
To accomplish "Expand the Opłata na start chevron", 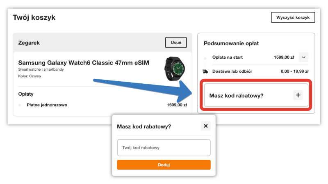I will point(303,57).
